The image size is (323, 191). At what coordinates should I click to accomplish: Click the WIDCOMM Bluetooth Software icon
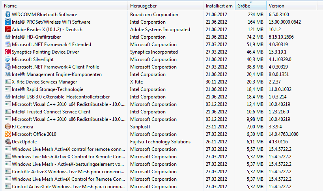(7, 15)
